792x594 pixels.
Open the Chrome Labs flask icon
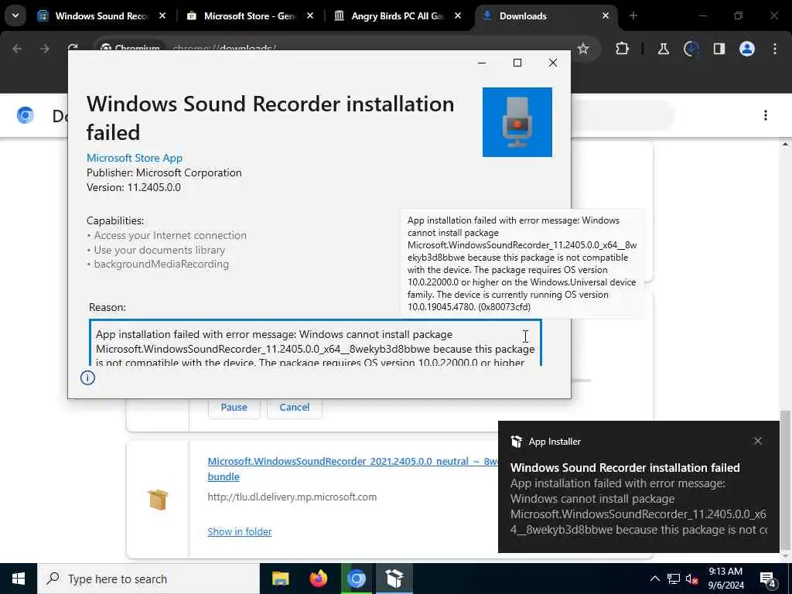[663, 49]
